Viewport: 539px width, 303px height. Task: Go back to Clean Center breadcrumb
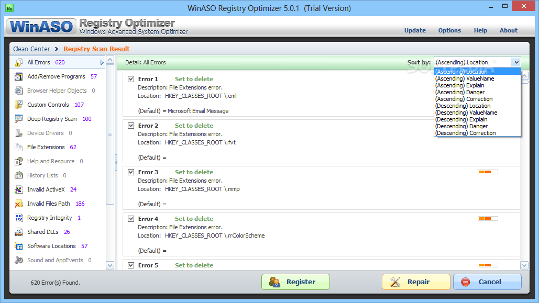(31, 49)
